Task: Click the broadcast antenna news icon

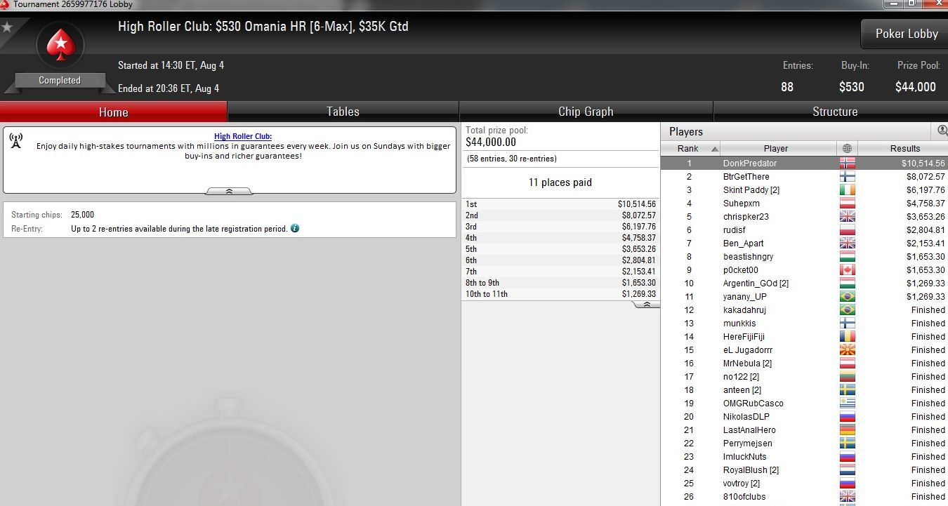Action: point(16,141)
